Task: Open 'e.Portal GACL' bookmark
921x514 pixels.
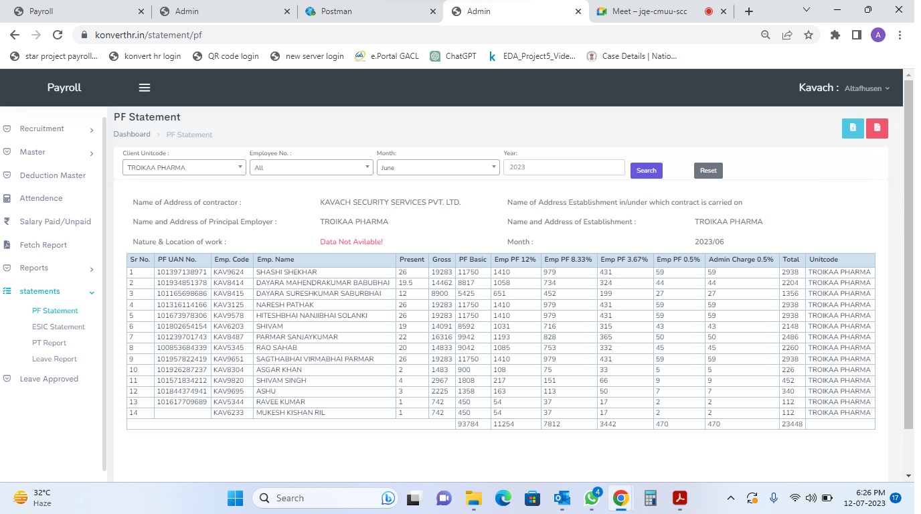Action: coord(387,56)
